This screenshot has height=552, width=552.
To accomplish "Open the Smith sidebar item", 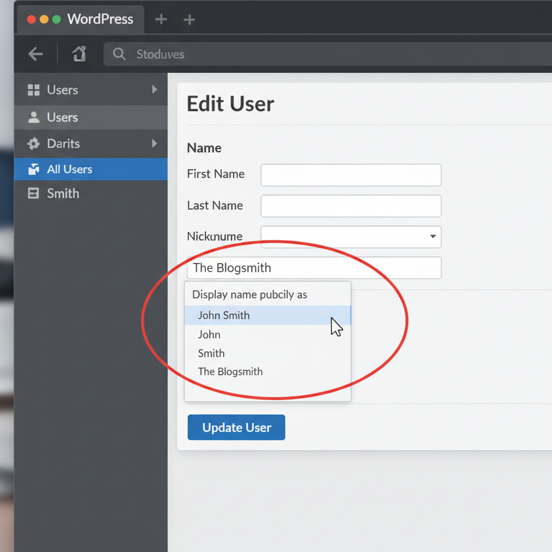I will coord(91,194).
